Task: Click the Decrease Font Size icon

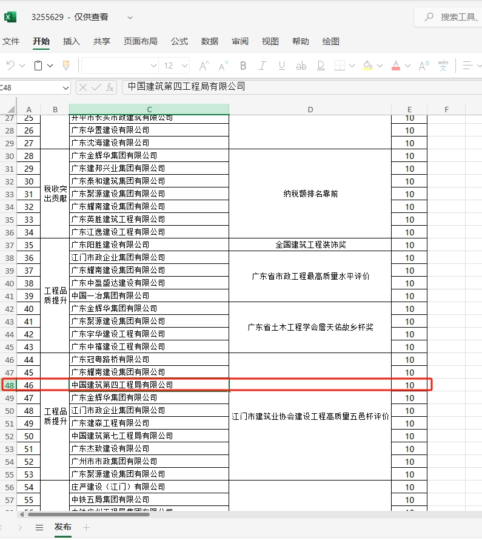Action: pos(224,66)
